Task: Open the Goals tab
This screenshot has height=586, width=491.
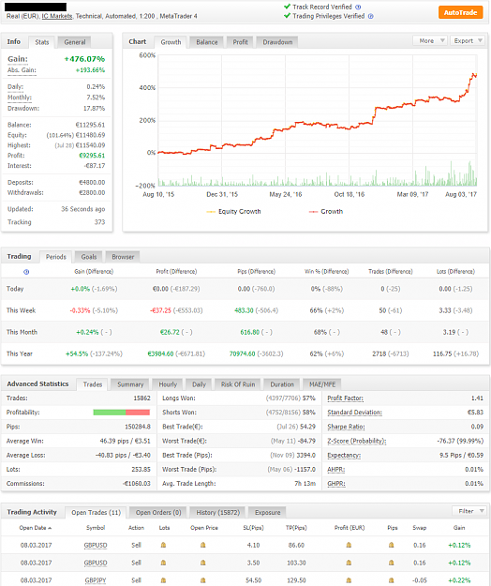Action: (89, 257)
